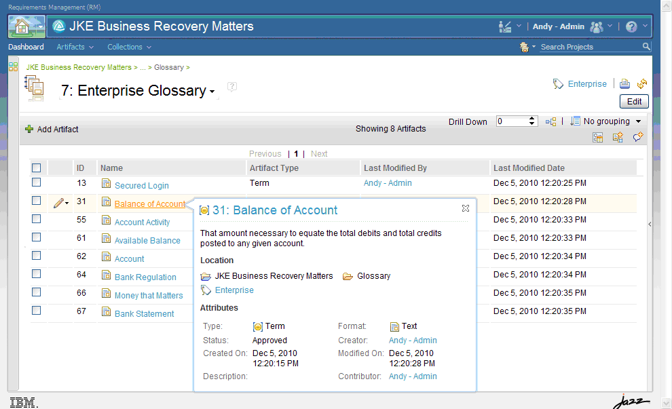Click the mini dashboard grid icon
The height and width of the screenshot is (409, 672).
click(x=14, y=67)
